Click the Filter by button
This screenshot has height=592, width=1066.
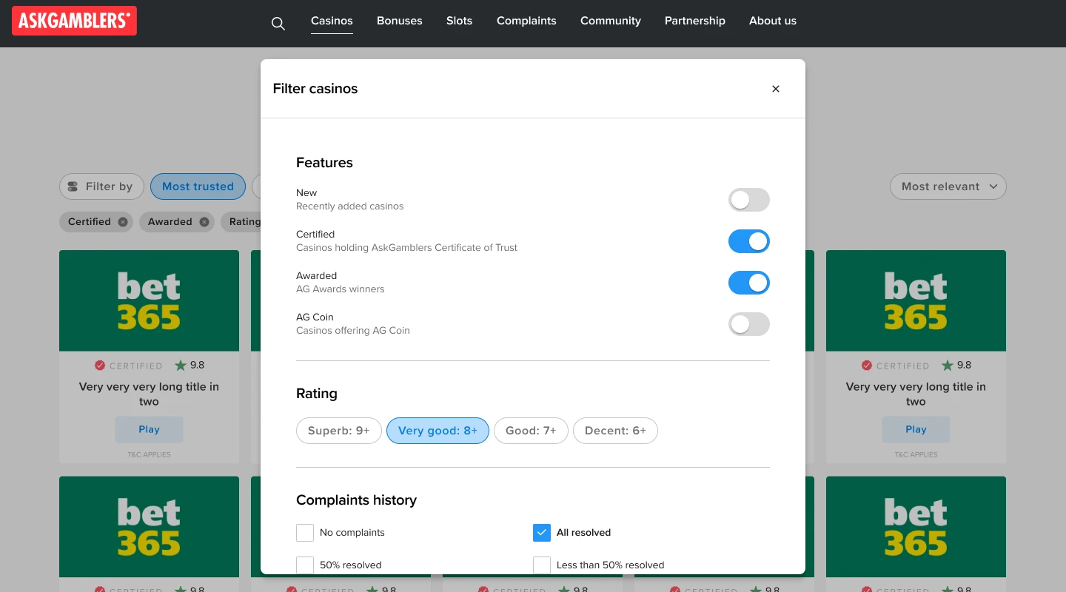point(101,186)
